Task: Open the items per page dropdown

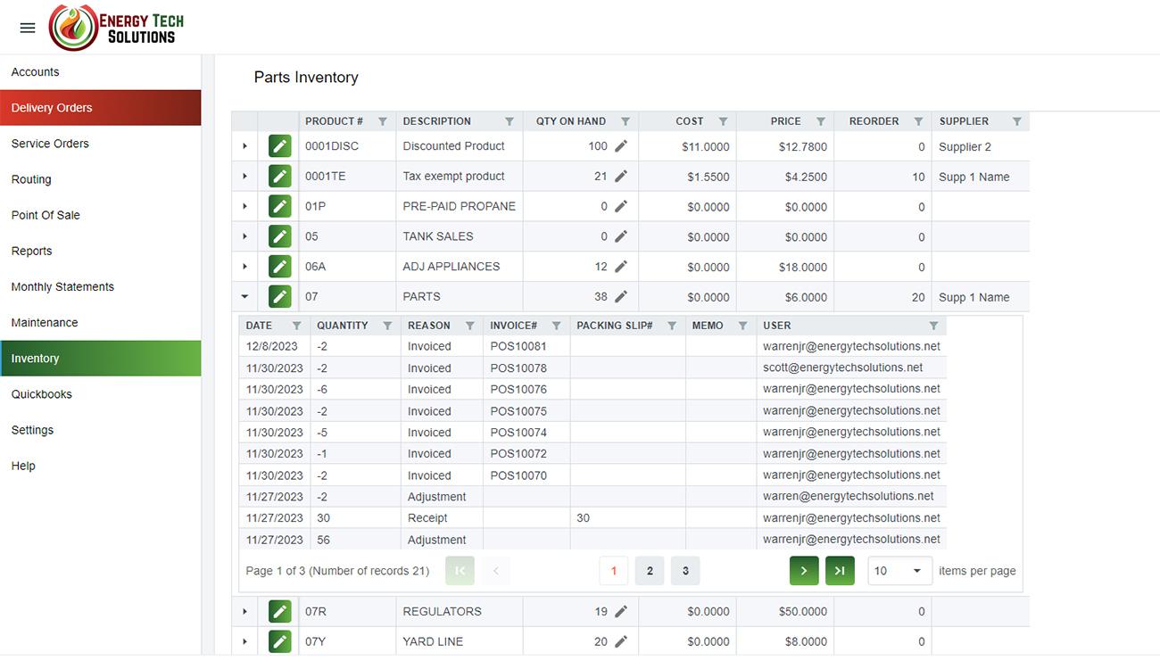Action: click(899, 571)
